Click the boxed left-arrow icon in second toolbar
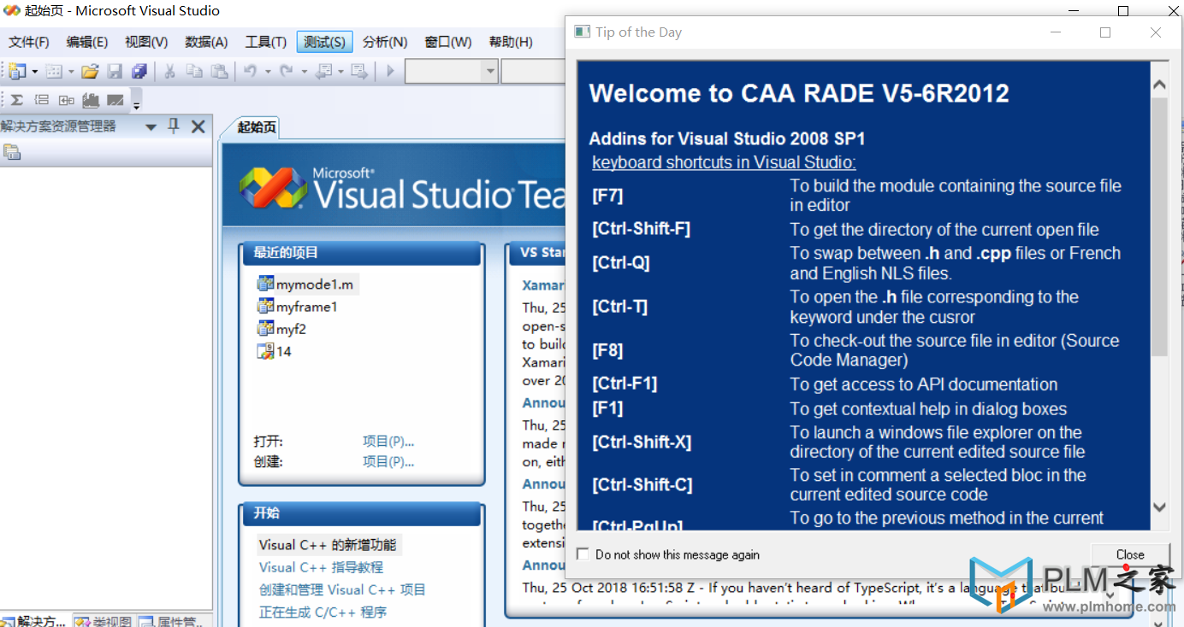The image size is (1184, 627). pyautogui.click(x=66, y=100)
